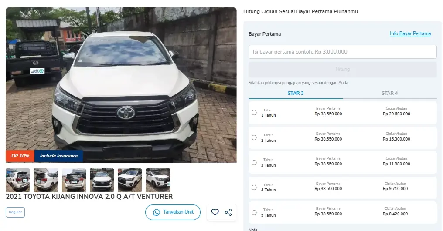Choose the 4 Tahun radio button
The width and height of the screenshot is (443, 231).
pos(254,187)
